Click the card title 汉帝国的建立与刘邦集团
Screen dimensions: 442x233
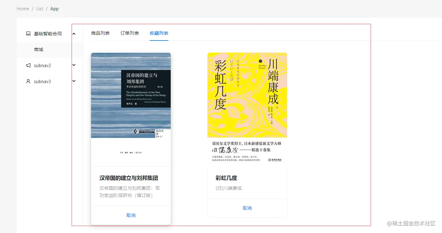[129, 178]
